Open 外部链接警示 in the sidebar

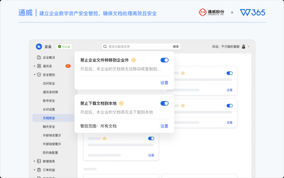pyautogui.click(x=52, y=144)
